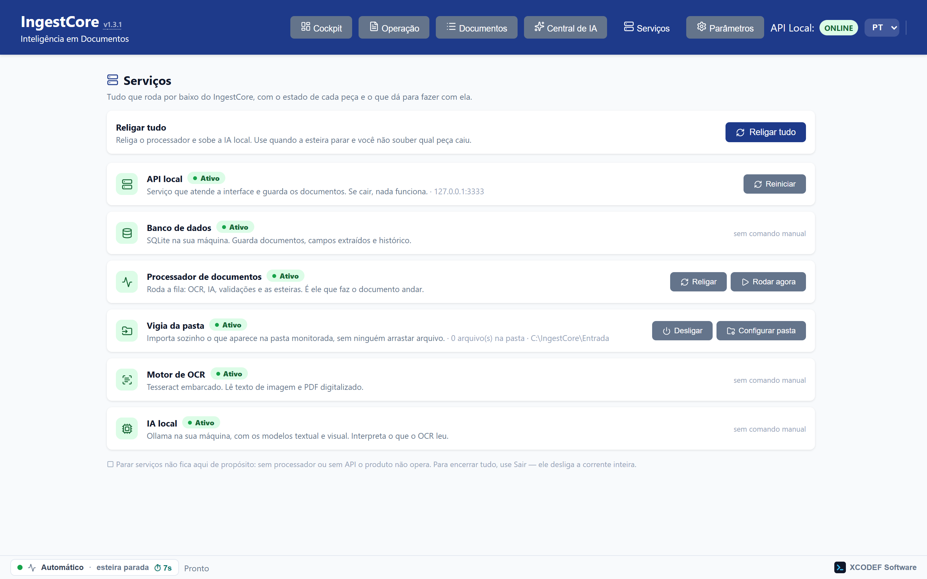Click the Vigia da pasta folder-import icon
Screen dimensions: 927x579
point(127,331)
